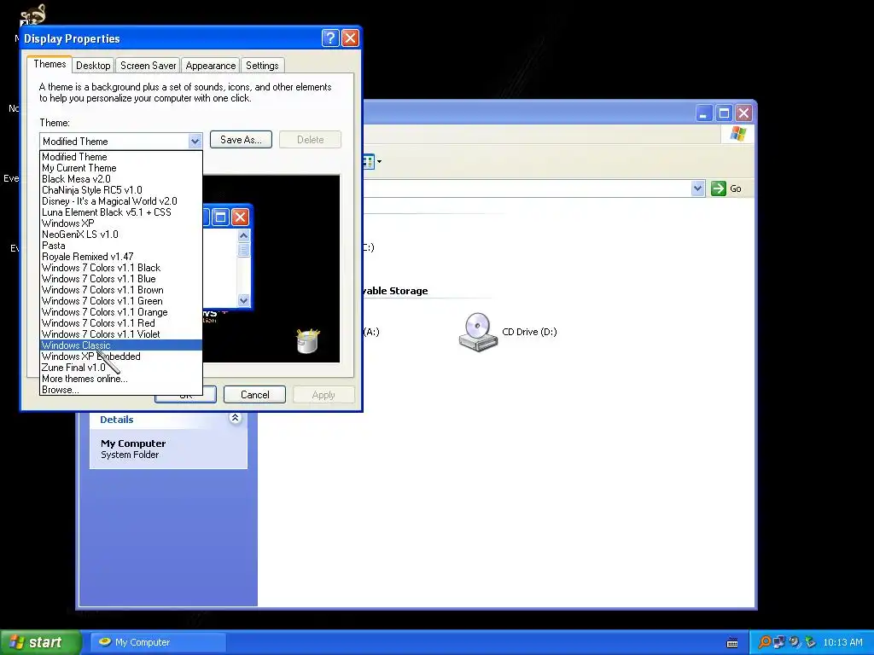Select Windows 7 Colors v1.1 Red
The width and height of the screenshot is (874, 655).
pyautogui.click(x=121, y=323)
